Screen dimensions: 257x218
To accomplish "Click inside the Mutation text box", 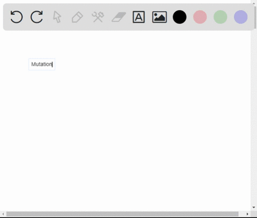I will tap(42, 64).
